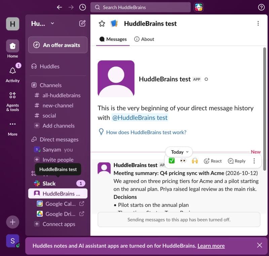Open the Home section in the rail
Screen dimensions: 269x256
coord(12,49)
